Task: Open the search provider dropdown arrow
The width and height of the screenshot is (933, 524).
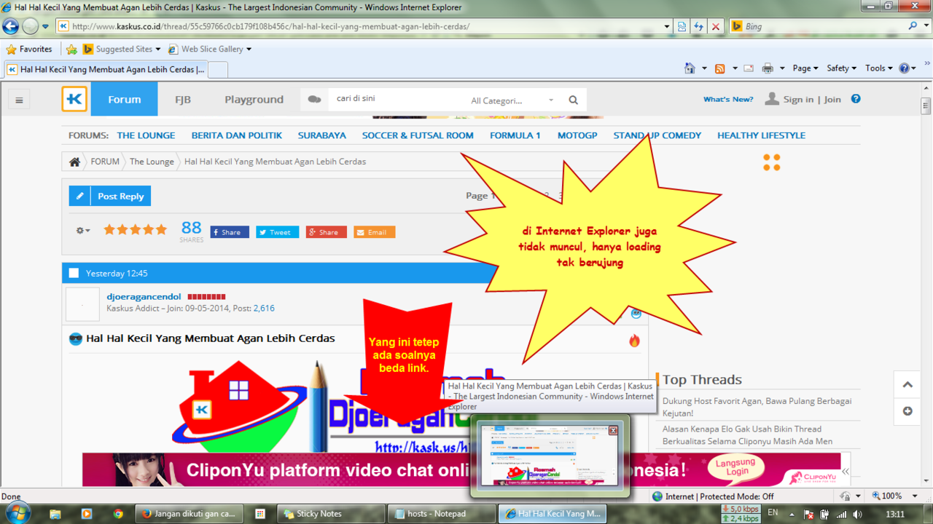Action: pos(926,26)
